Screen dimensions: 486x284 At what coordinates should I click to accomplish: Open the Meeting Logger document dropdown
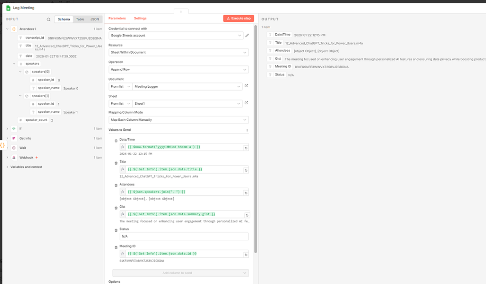click(x=187, y=86)
